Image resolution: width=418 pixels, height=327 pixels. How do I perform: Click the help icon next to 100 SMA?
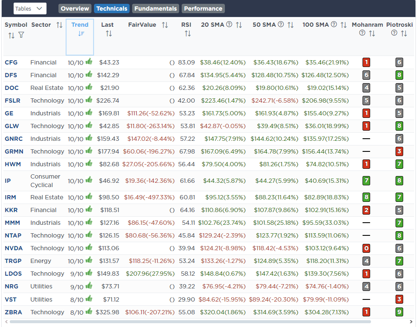click(x=334, y=25)
